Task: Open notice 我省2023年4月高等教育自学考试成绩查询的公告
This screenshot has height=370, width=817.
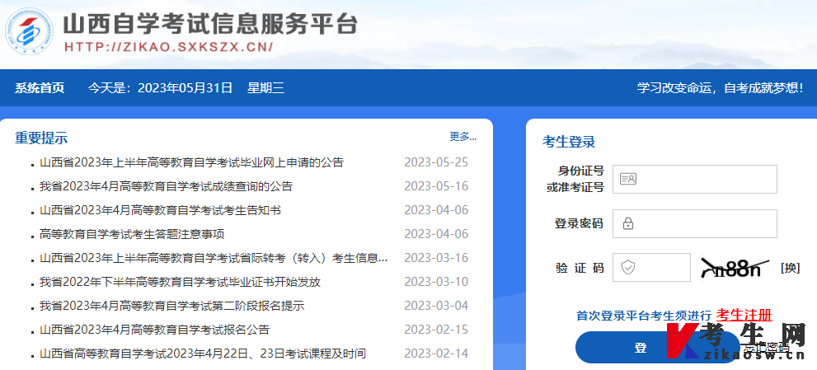Action: coord(167,186)
